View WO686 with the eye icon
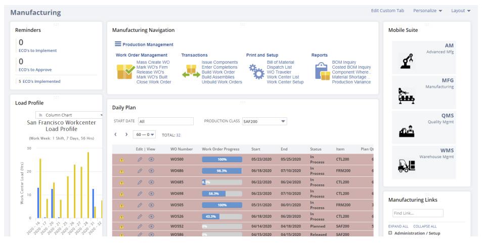The width and height of the screenshot is (483, 243). coord(151,171)
